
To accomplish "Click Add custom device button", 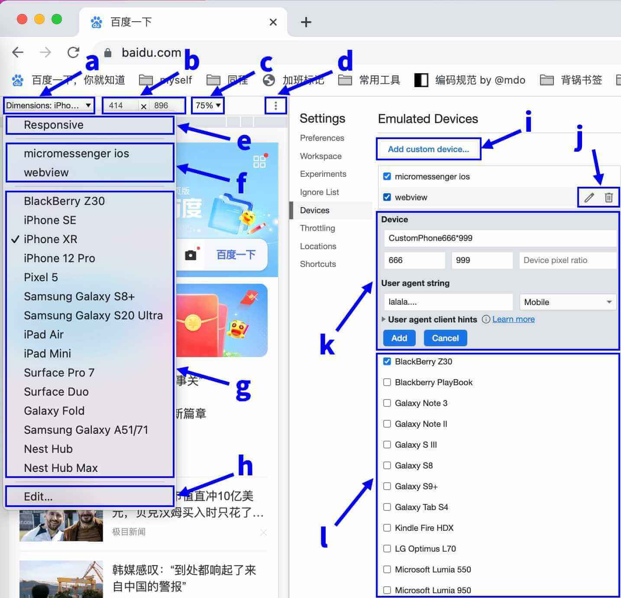I will (x=428, y=149).
